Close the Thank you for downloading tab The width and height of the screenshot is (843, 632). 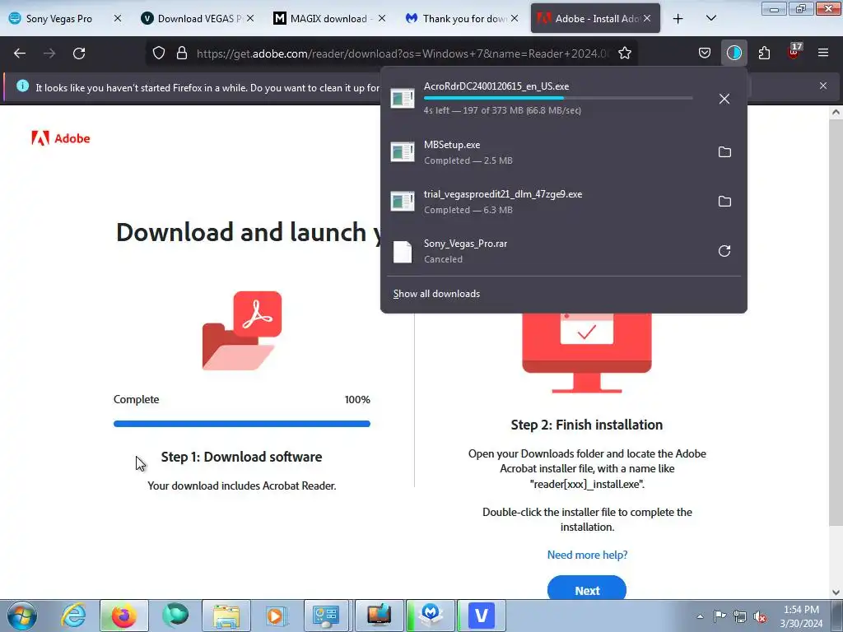pyautogui.click(x=515, y=19)
